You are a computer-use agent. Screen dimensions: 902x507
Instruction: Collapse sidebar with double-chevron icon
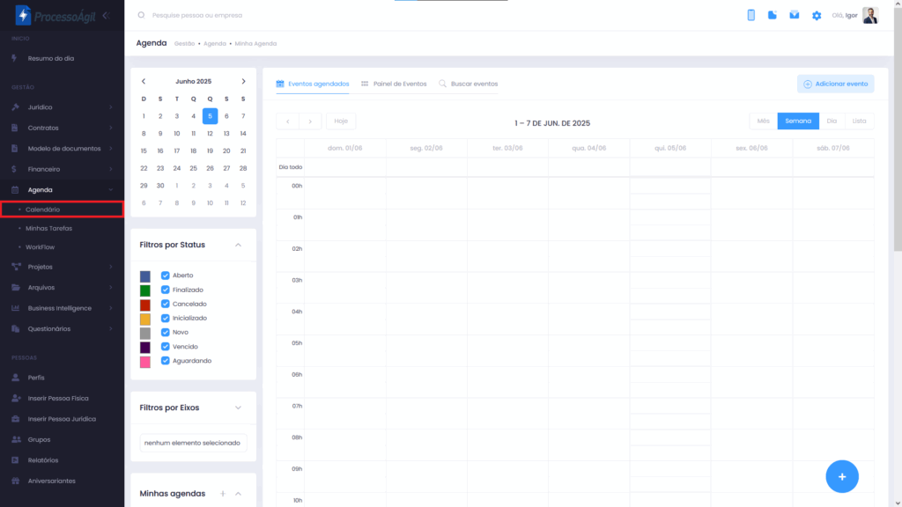[106, 16]
